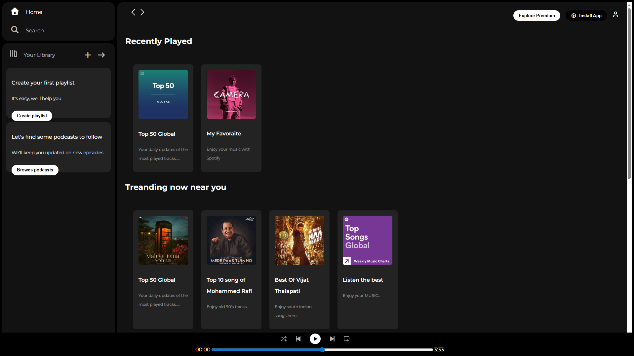The height and width of the screenshot is (356, 634).
Task: Click the right arrow in Your Library
Action: tap(101, 55)
